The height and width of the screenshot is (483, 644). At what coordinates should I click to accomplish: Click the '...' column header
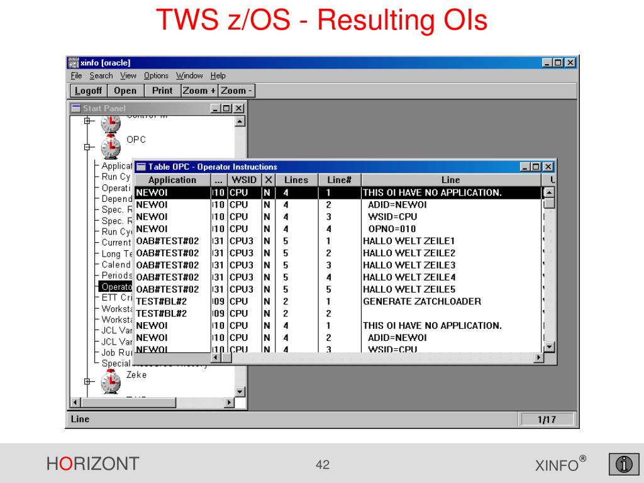(219, 180)
